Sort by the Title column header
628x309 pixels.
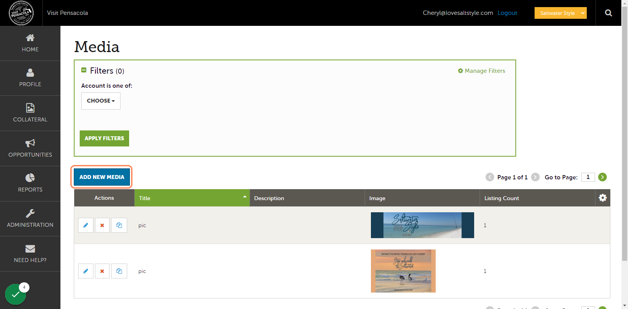pos(192,198)
